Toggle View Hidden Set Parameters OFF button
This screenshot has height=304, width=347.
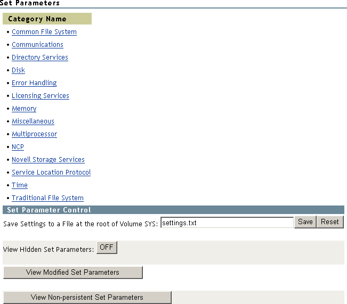tap(107, 248)
